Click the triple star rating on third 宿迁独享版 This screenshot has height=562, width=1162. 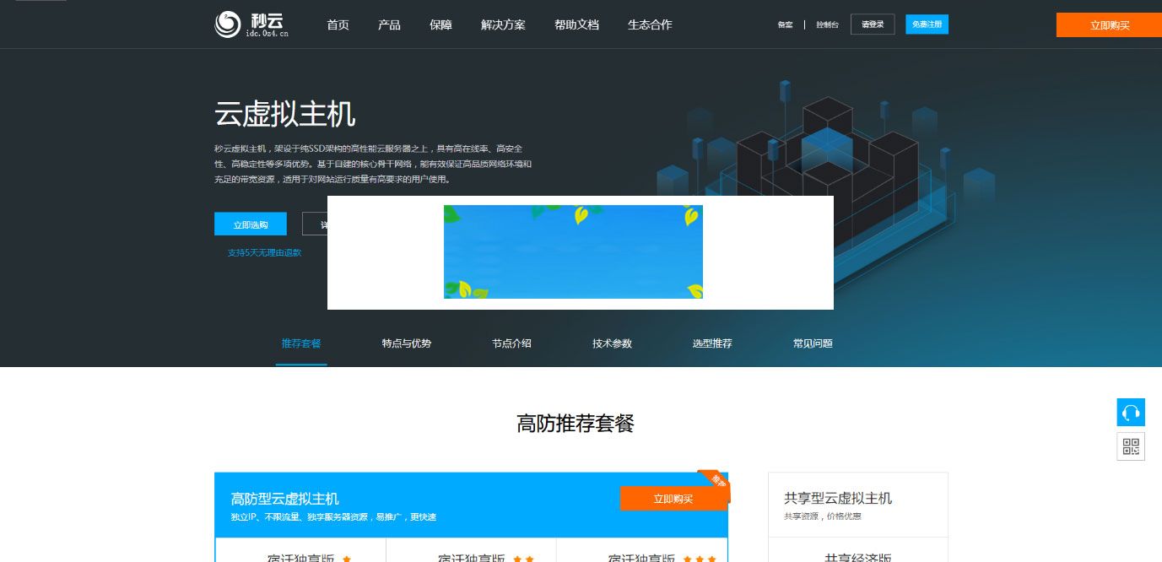(x=700, y=558)
